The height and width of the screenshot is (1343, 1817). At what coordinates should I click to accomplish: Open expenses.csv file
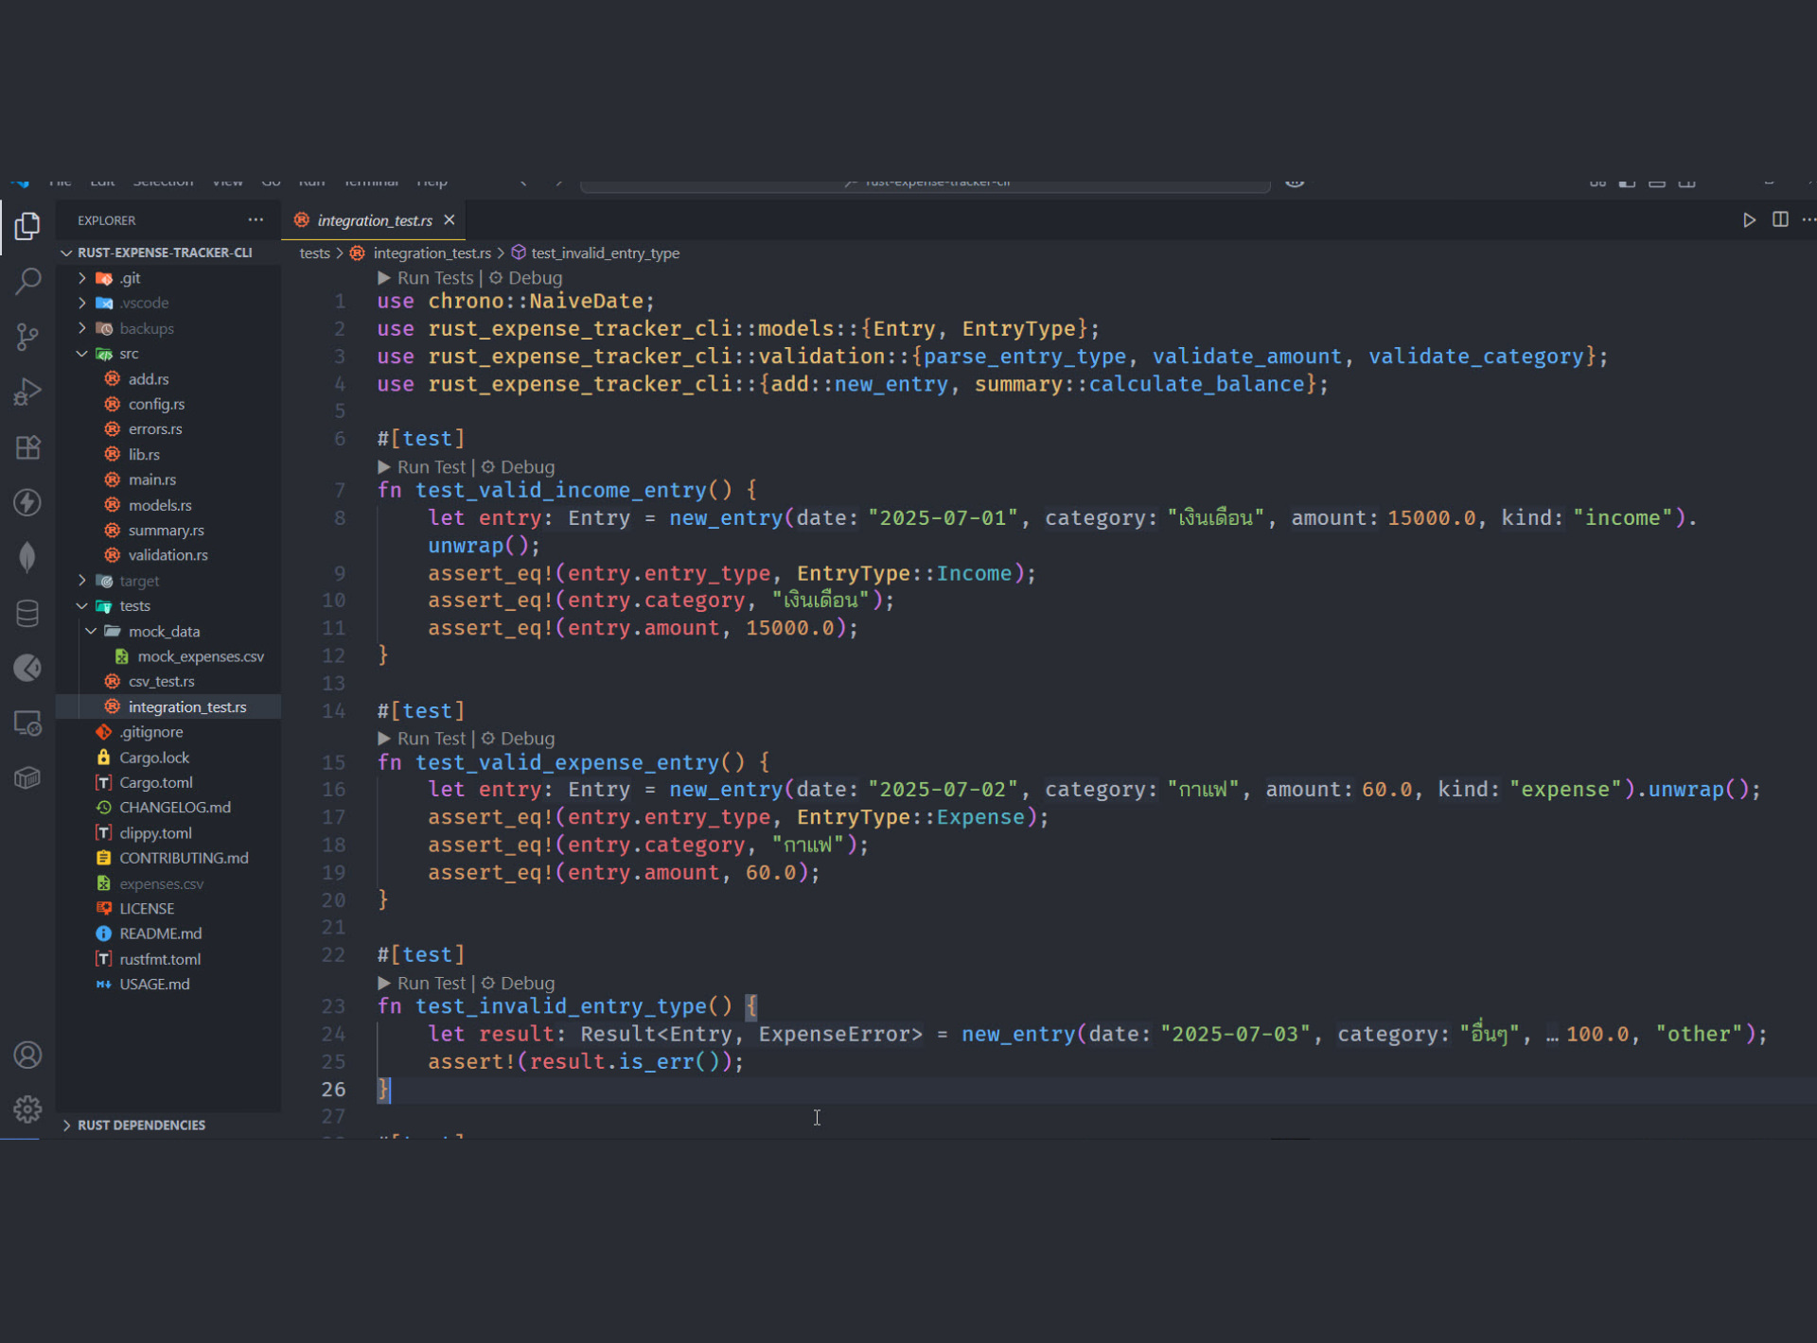pyautogui.click(x=161, y=883)
